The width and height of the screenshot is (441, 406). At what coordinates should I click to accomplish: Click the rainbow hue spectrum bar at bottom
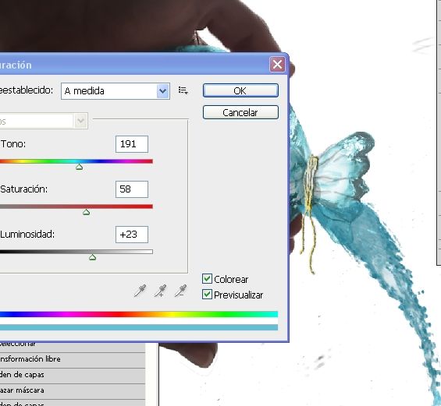[x=139, y=314]
